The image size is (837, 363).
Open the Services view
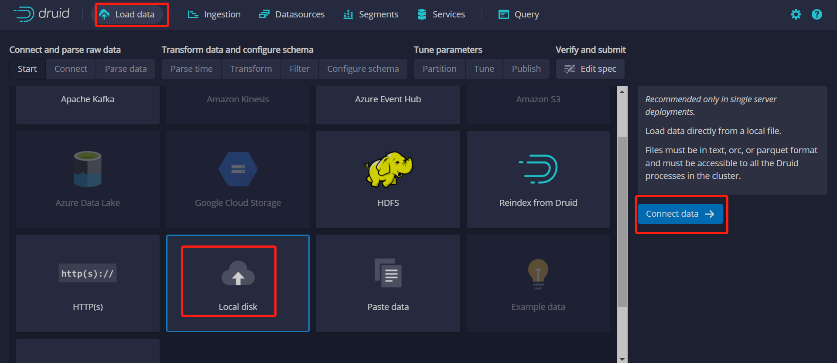click(441, 14)
